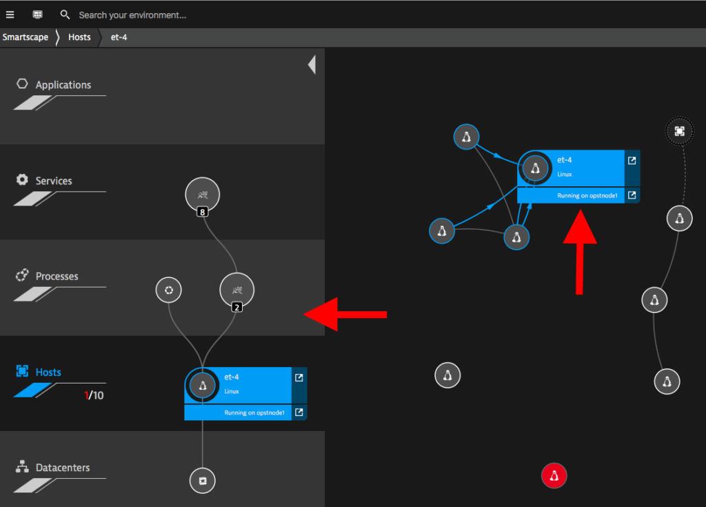Open opstnode1 link icon in side-panel card

point(299,412)
